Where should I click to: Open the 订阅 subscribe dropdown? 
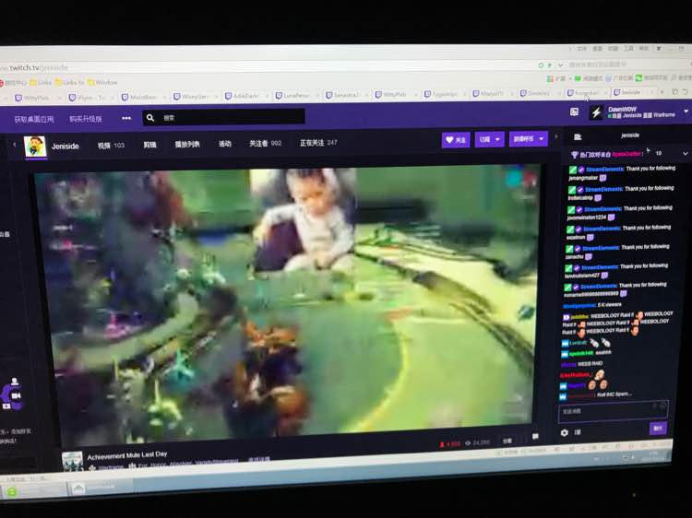coord(489,139)
